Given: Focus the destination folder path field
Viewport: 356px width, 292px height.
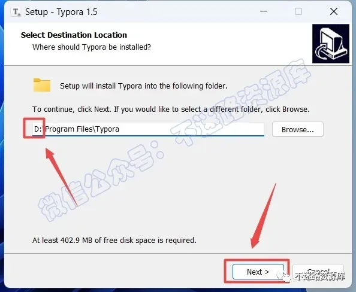Looking at the screenshot, I should (x=148, y=129).
